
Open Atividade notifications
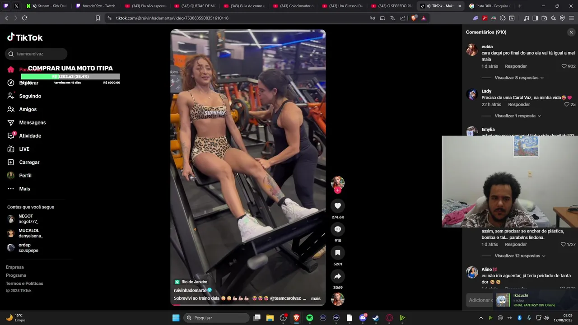tap(30, 136)
